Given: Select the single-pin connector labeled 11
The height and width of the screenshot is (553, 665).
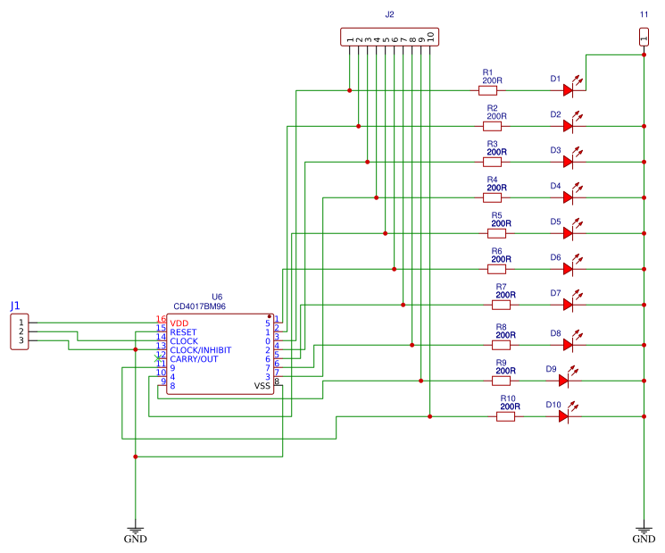Looking at the screenshot, I should pos(644,37).
